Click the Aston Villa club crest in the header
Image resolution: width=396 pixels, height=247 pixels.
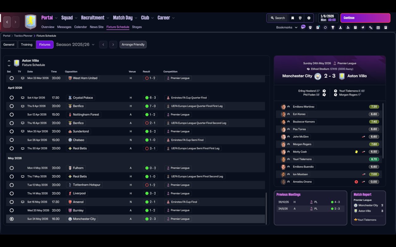click(31, 22)
